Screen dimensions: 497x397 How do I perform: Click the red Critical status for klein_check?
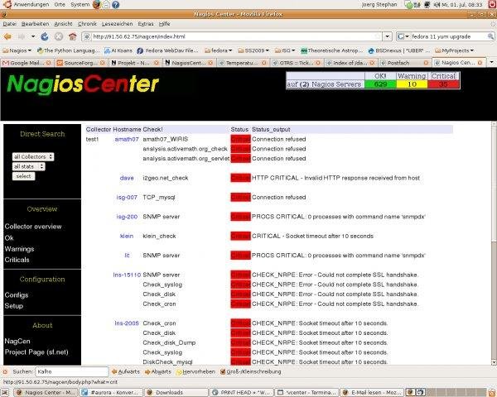[x=240, y=237]
